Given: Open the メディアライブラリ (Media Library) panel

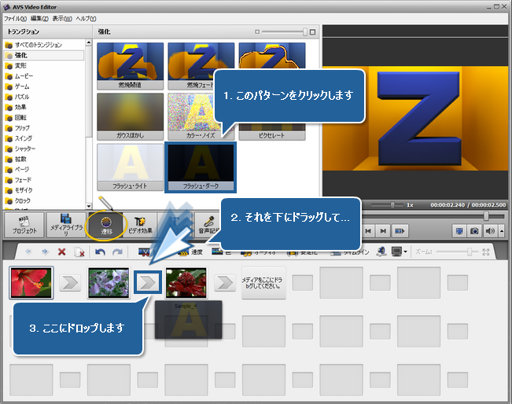Looking at the screenshot, I should click(66, 226).
